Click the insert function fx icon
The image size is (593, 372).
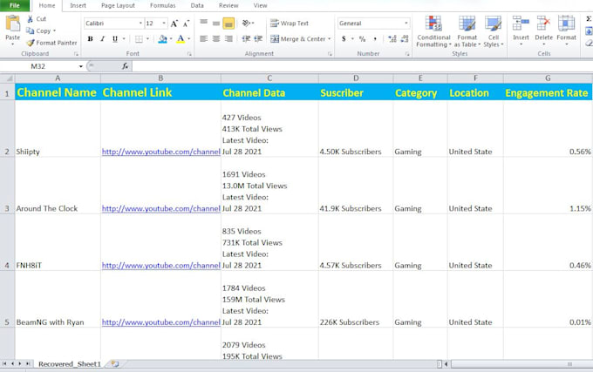coord(126,66)
